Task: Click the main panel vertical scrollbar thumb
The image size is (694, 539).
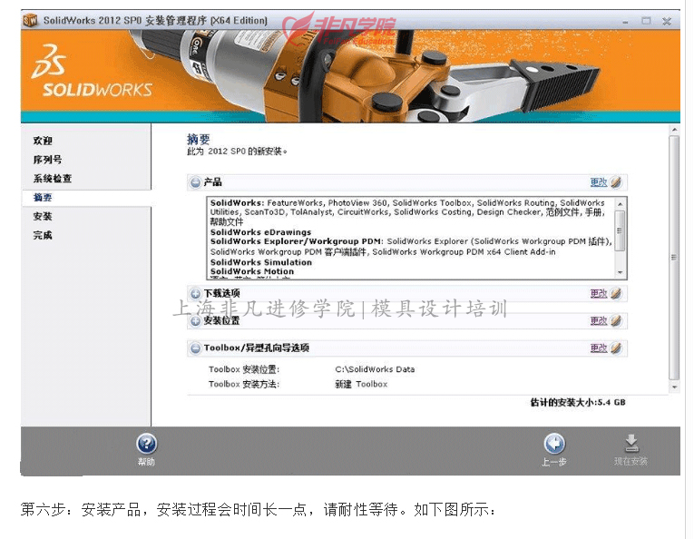Action: [x=674, y=258]
